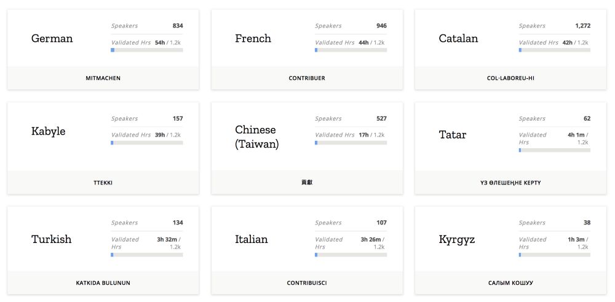Click the Chinese (Taiwan) language heading
The width and height of the screenshot is (615, 302).
(x=256, y=137)
